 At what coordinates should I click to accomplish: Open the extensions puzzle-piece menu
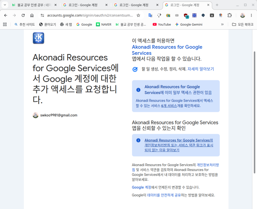click(230, 15)
